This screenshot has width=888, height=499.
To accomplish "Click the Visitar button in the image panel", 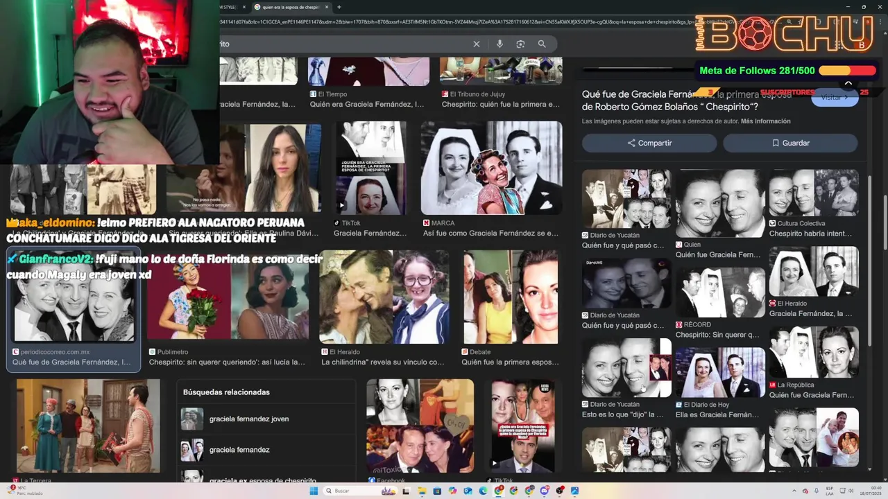I will pos(835,97).
